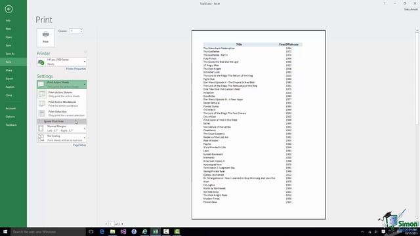
Task: Open the Normal Margins dropdown
Action: 62,128
